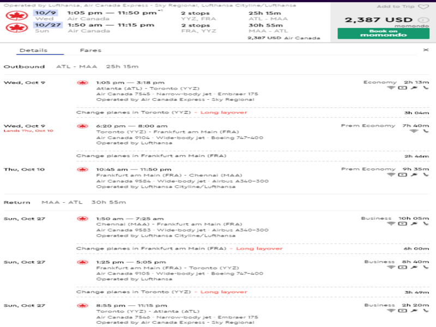Click the 8:55 pm — 11:15 pm flight time

(131, 306)
